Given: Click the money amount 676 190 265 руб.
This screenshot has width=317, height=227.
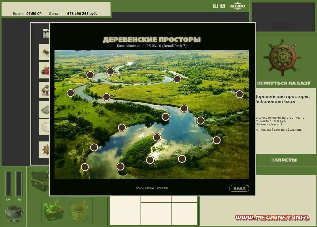Looking at the screenshot, I should coord(82,14).
